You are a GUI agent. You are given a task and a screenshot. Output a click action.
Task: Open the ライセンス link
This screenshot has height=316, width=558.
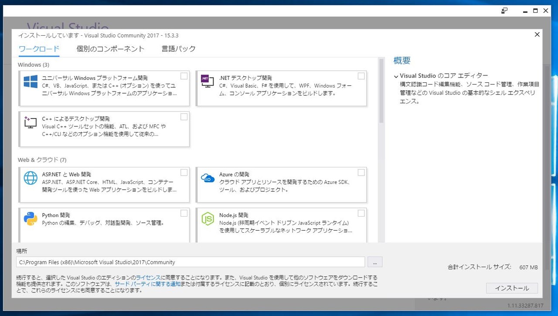[x=148, y=278]
